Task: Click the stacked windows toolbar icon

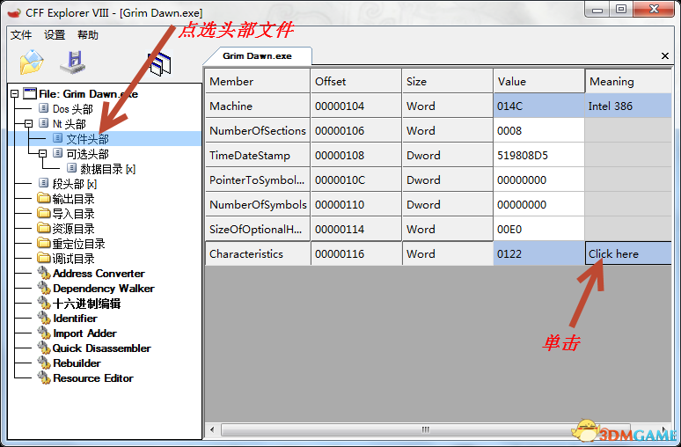Action: point(159,63)
